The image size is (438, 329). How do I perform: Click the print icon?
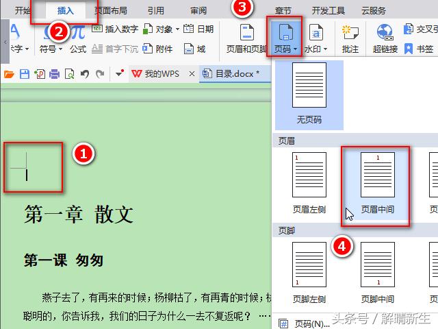coord(55,74)
